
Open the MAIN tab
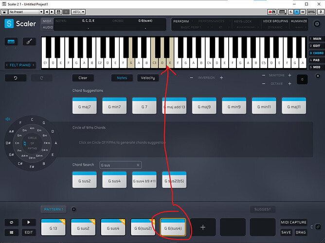coord(317,39)
